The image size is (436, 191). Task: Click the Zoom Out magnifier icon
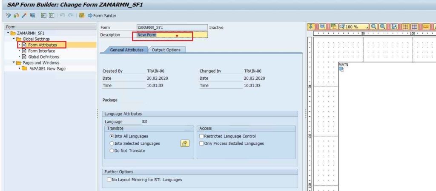(383, 27)
